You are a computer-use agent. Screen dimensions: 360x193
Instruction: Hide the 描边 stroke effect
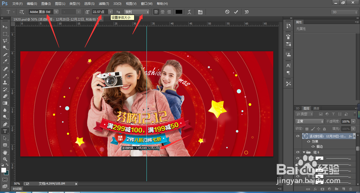tap(313, 146)
